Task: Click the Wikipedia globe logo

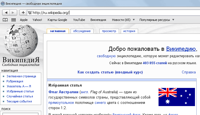Action: click(x=21, y=41)
